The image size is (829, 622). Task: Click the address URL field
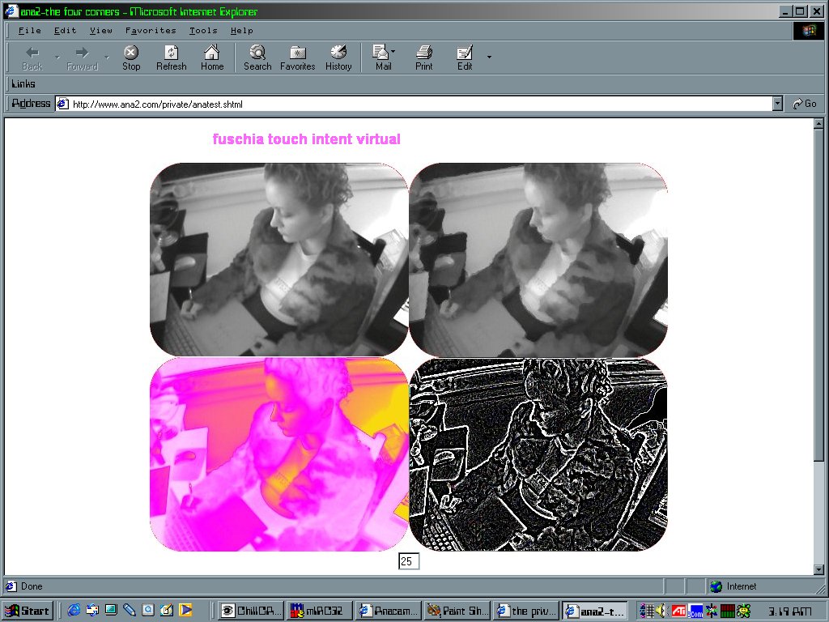pos(413,104)
